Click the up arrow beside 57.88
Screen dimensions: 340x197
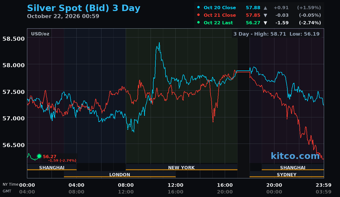pos(265,8)
